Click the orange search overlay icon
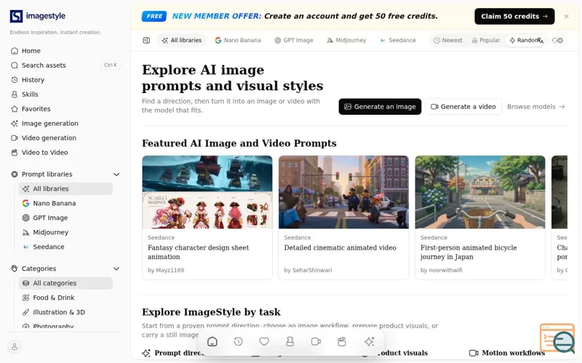 click(557, 338)
